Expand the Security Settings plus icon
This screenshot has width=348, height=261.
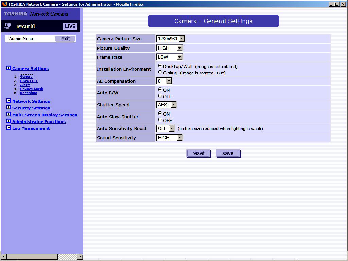coord(9,108)
